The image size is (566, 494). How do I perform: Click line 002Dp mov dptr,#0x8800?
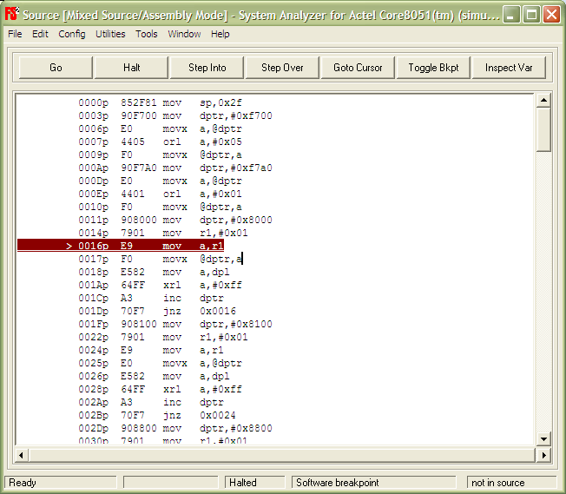click(175, 427)
